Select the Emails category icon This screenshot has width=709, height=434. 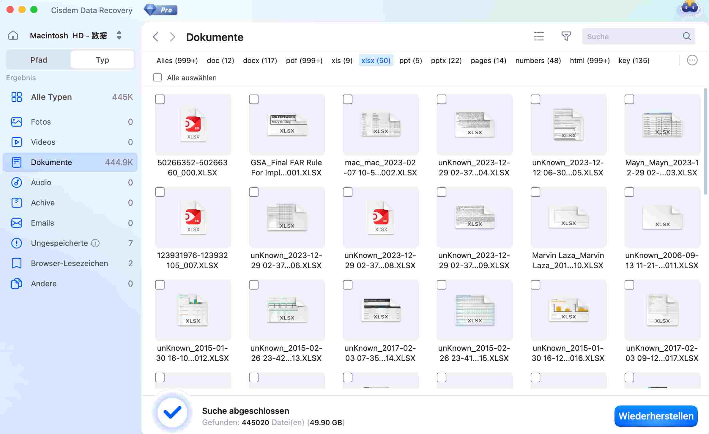17,223
